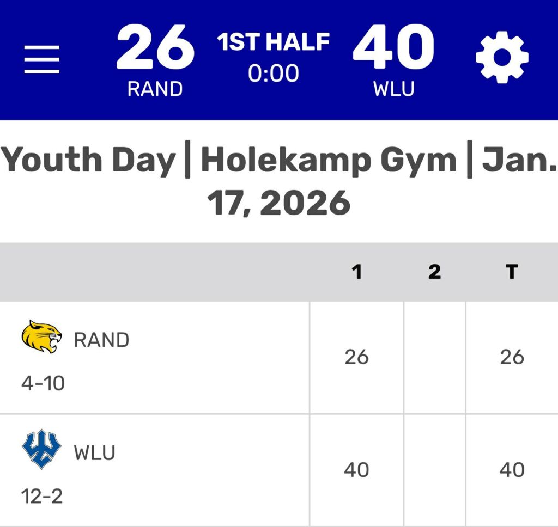
Task: Click WLU's total score cell
Action: tap(512, 470)
